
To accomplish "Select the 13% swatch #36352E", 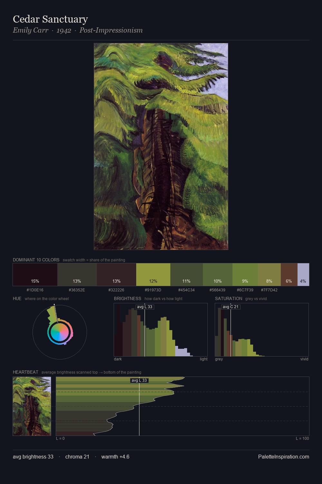I will pos(77,275).
